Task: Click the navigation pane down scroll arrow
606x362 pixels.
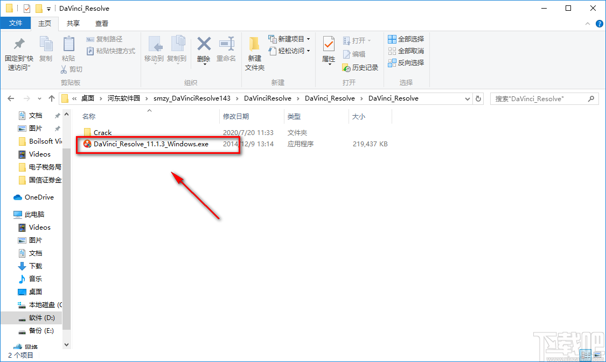Action: [66, 345]
